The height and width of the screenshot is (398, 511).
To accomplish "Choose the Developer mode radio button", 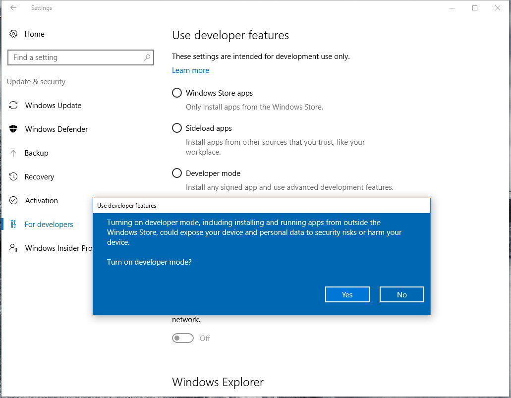I will (x=176, y=173).
